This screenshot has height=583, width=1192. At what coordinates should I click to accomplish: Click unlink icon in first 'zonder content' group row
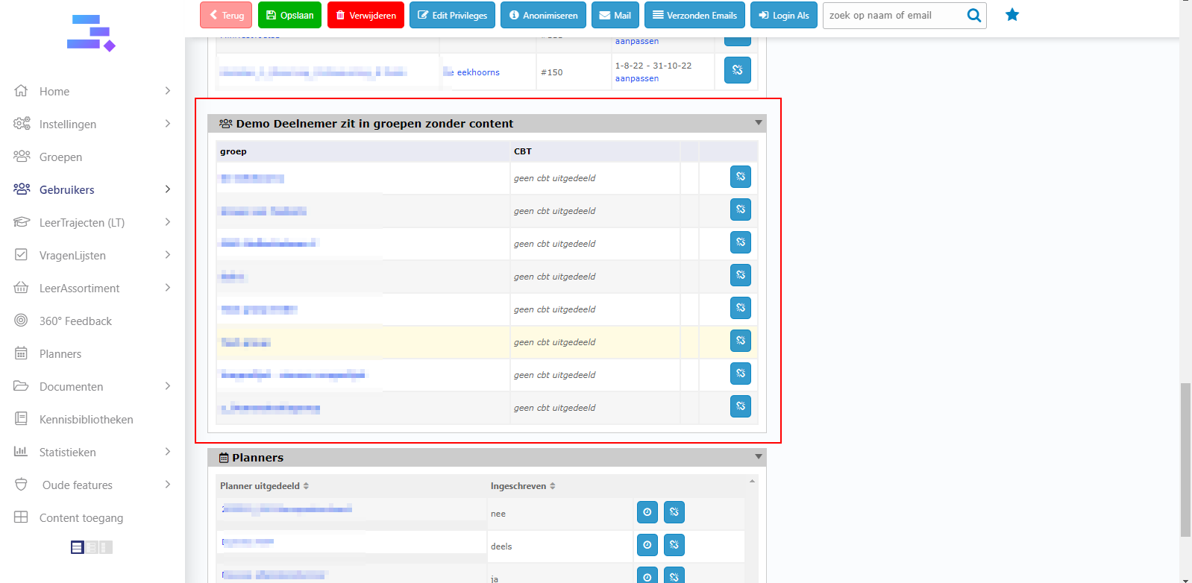tap(740, 177)
